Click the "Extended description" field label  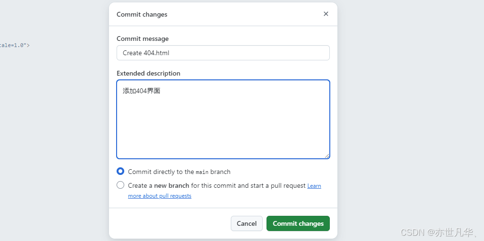[148, 73]
